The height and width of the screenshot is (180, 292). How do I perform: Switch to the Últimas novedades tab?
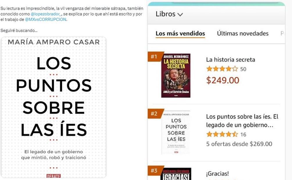pos(243,33)
